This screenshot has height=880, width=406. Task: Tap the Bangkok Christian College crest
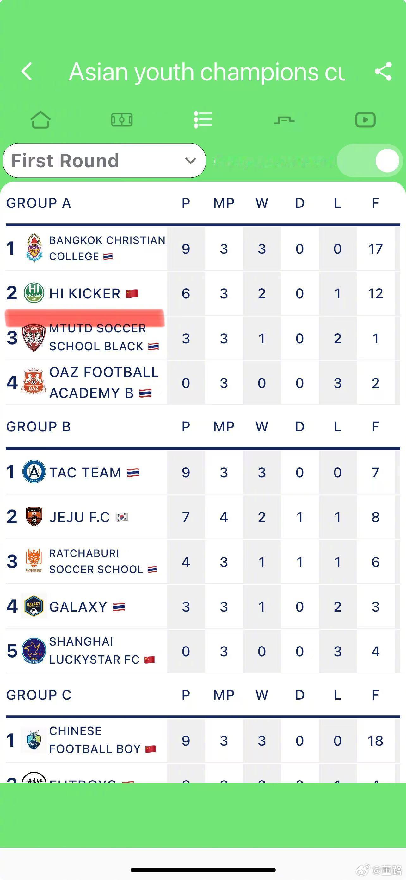pyautogui.click(x=34, y=248)
